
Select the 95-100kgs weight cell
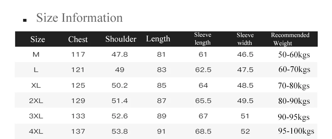[296, 131]
